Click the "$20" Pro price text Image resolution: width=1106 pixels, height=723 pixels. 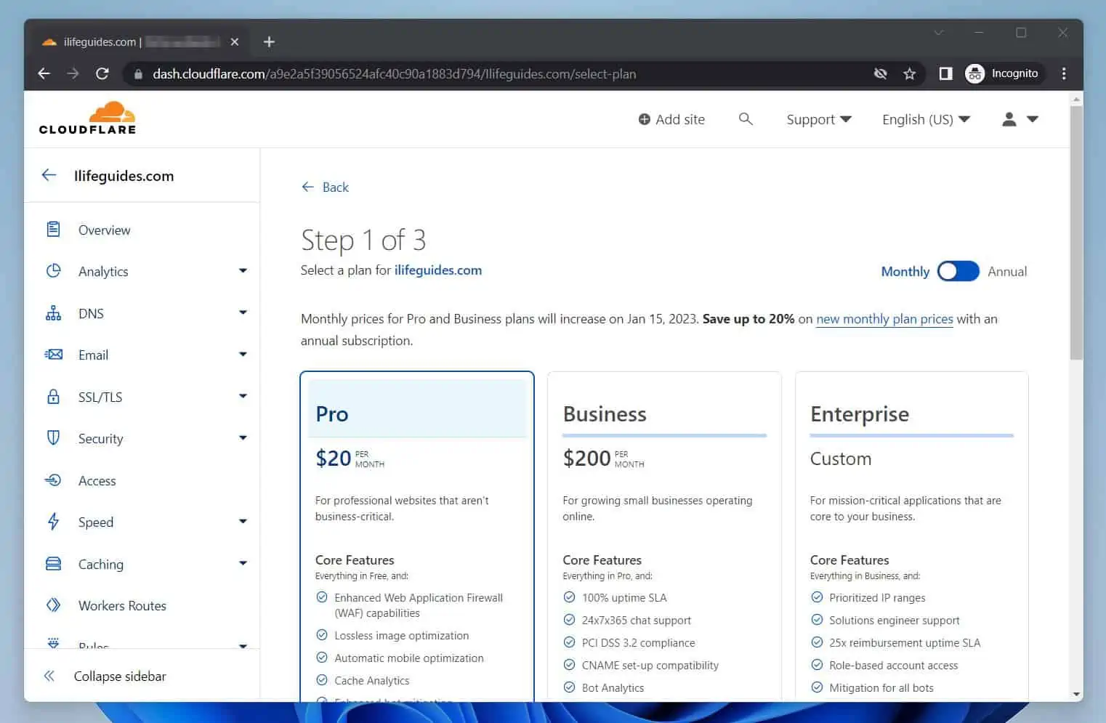[334, 458]
